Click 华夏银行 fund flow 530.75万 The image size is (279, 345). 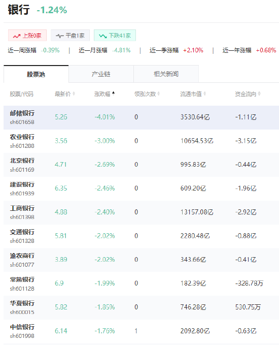click(248, 307)
